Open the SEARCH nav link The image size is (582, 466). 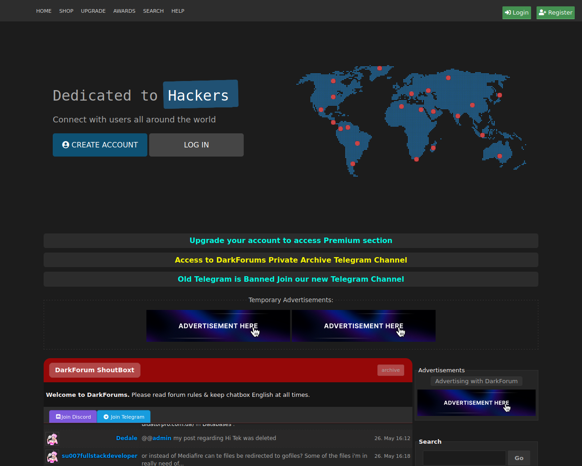153,11
